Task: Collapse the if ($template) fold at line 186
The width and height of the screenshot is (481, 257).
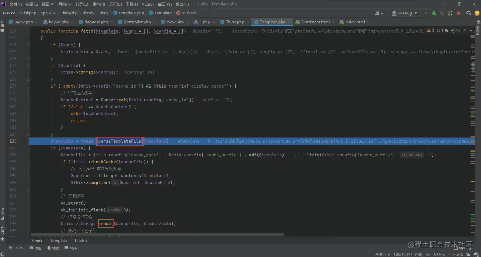Action: pyautogui.click(x=29, y=148)
